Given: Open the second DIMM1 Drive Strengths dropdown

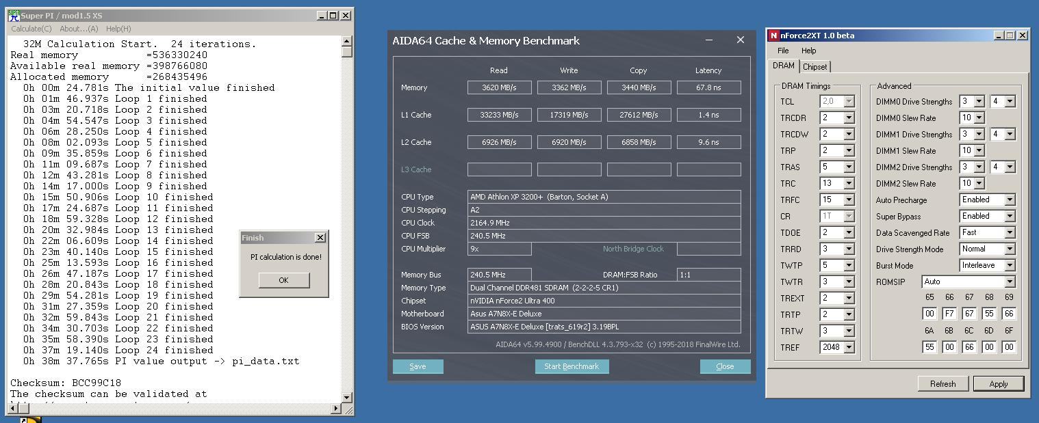Looking at the screenshot, I should [x=1010, y=134].
